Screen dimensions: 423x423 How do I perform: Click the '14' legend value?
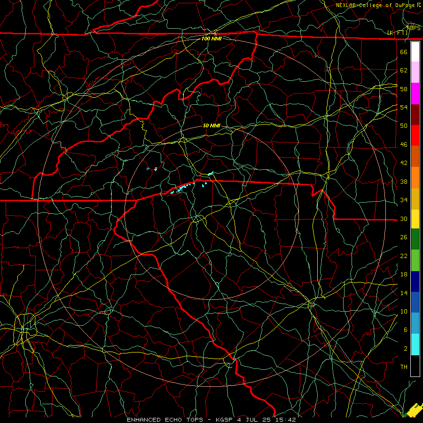click(404, 293)
